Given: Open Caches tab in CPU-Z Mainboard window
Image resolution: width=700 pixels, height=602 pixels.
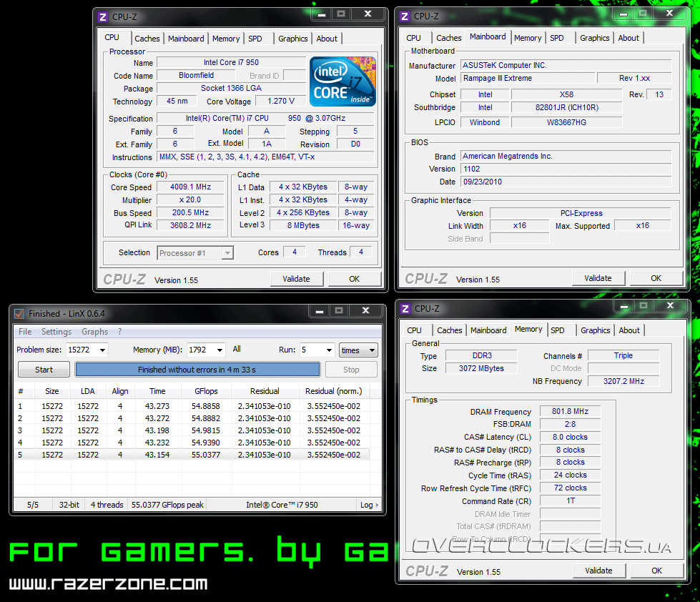Looking at the screenshot, I should coord(448,39).
